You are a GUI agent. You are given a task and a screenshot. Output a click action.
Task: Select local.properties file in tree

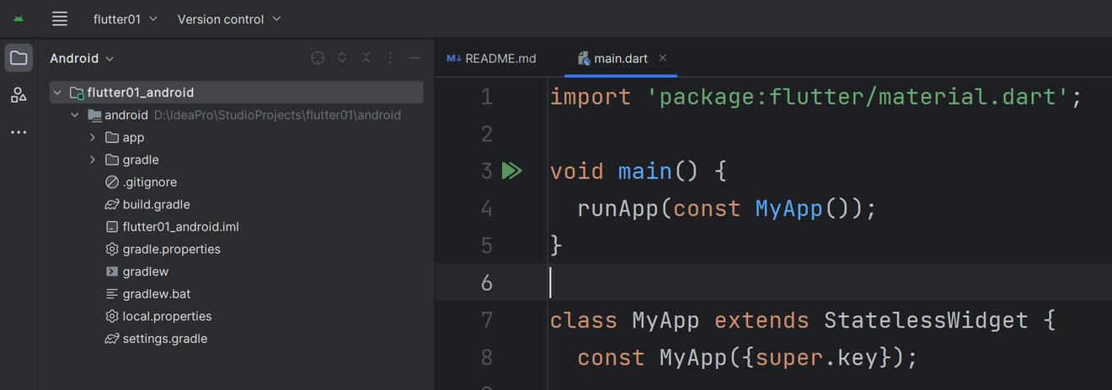(x=167, y=316)
